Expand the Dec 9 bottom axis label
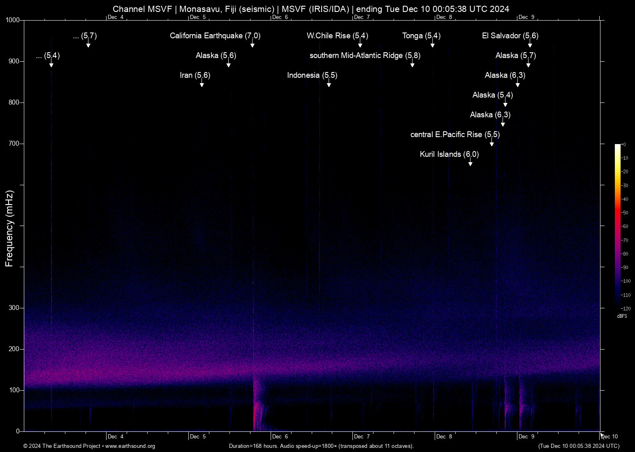This screenshot has width=635, height=452. [x=526, y=436]
